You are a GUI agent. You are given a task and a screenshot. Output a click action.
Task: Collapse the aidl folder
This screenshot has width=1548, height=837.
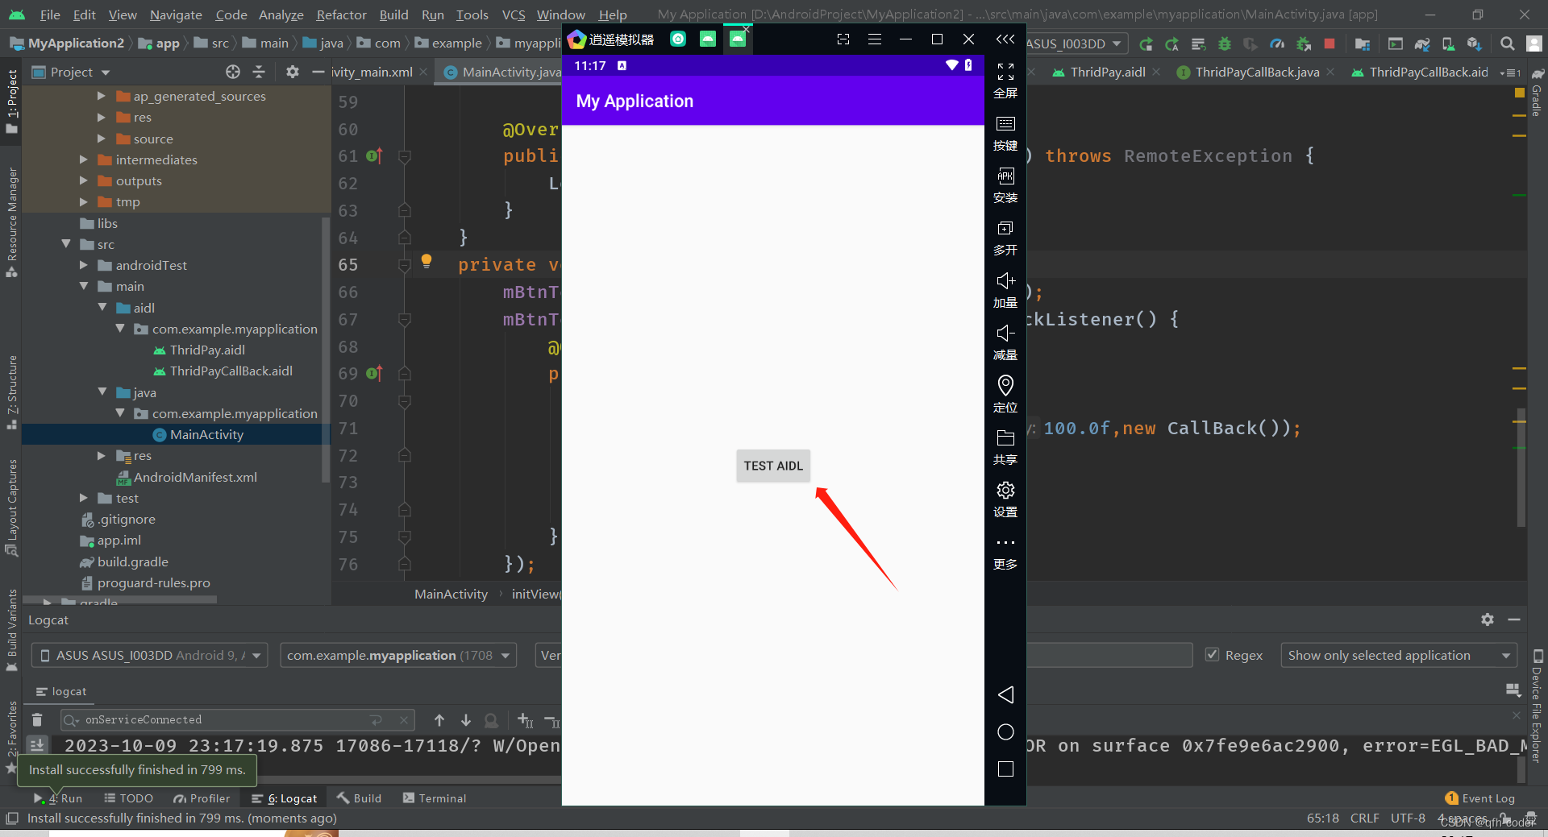pos(102,308)
